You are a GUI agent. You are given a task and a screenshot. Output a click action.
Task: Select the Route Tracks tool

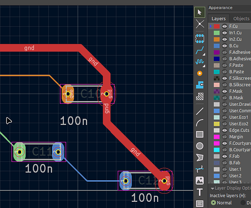point(199,50)
